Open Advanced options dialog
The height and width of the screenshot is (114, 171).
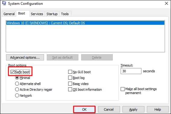tap(25, 57)
